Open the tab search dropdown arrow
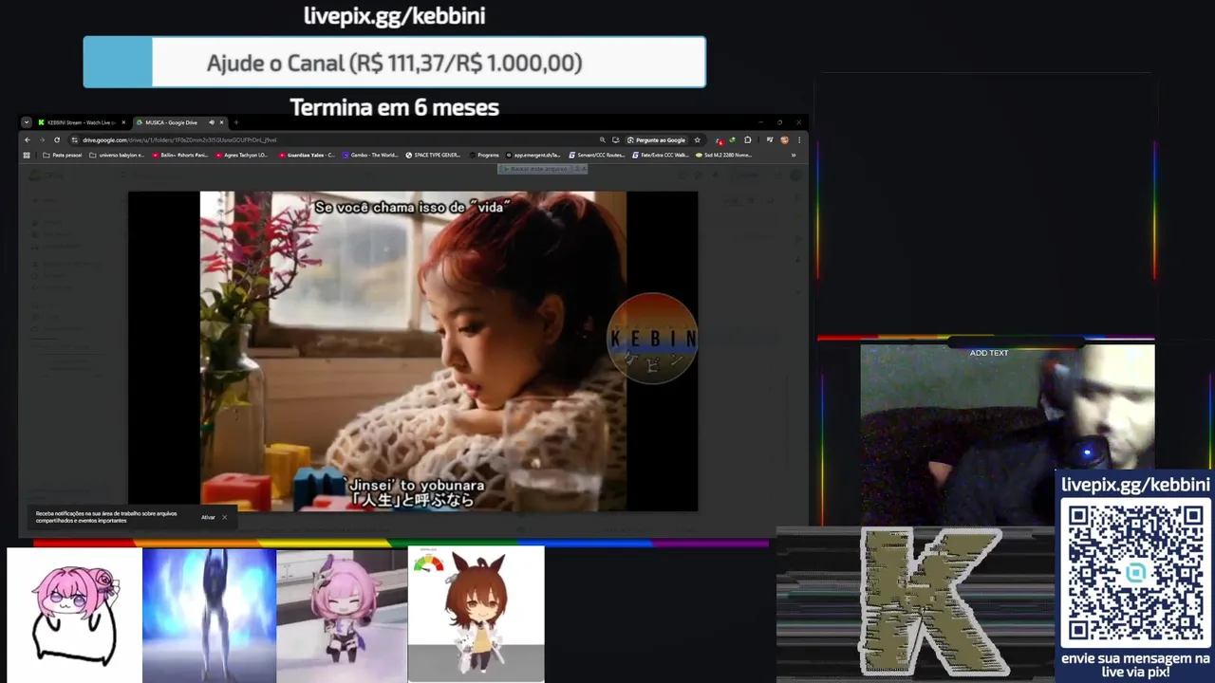The height and width of the screenshot is (683, 1215). (x=27, y=122)
